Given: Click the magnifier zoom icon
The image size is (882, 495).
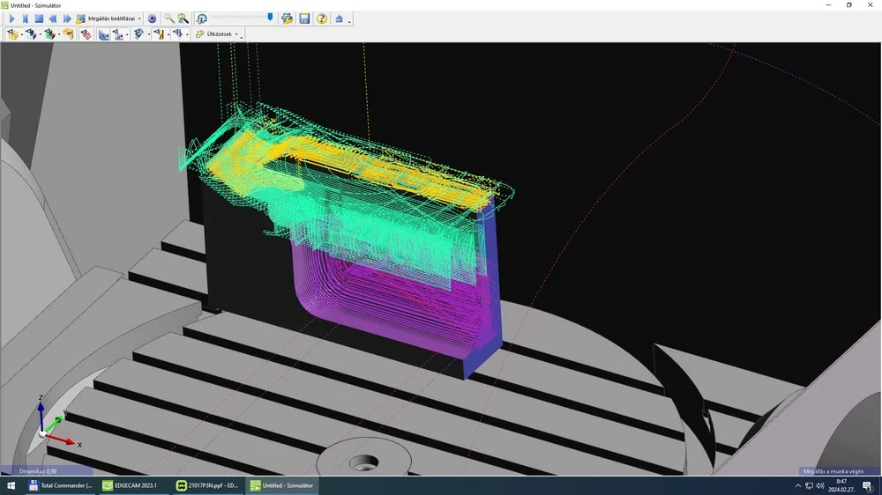Looking at the screenshot, I should click(168, 18).
